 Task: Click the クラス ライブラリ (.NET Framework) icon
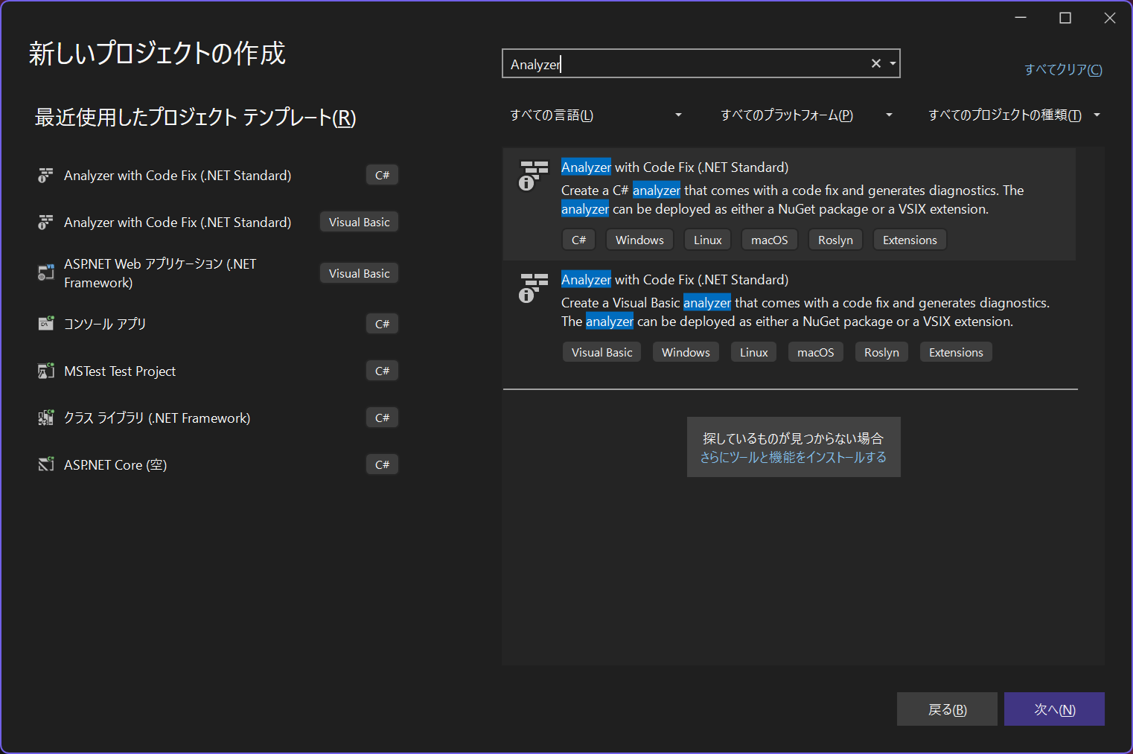pos(46,417)
